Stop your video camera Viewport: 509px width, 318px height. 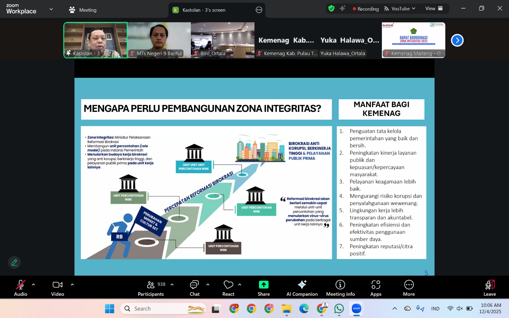(x=57, y=285)
